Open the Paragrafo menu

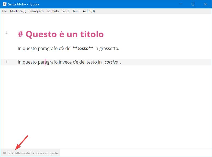[x=36, y=11]
